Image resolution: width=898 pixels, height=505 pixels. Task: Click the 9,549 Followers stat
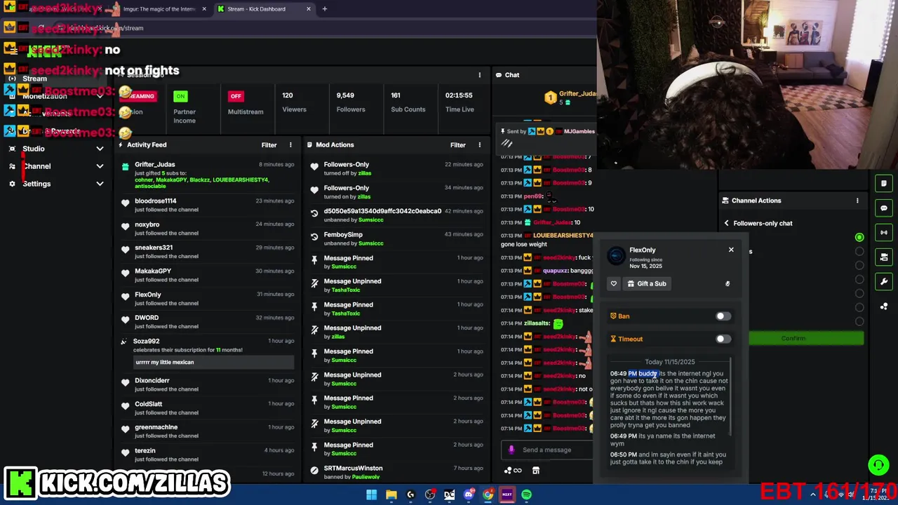pyautogui.click(x=350, y=102)
